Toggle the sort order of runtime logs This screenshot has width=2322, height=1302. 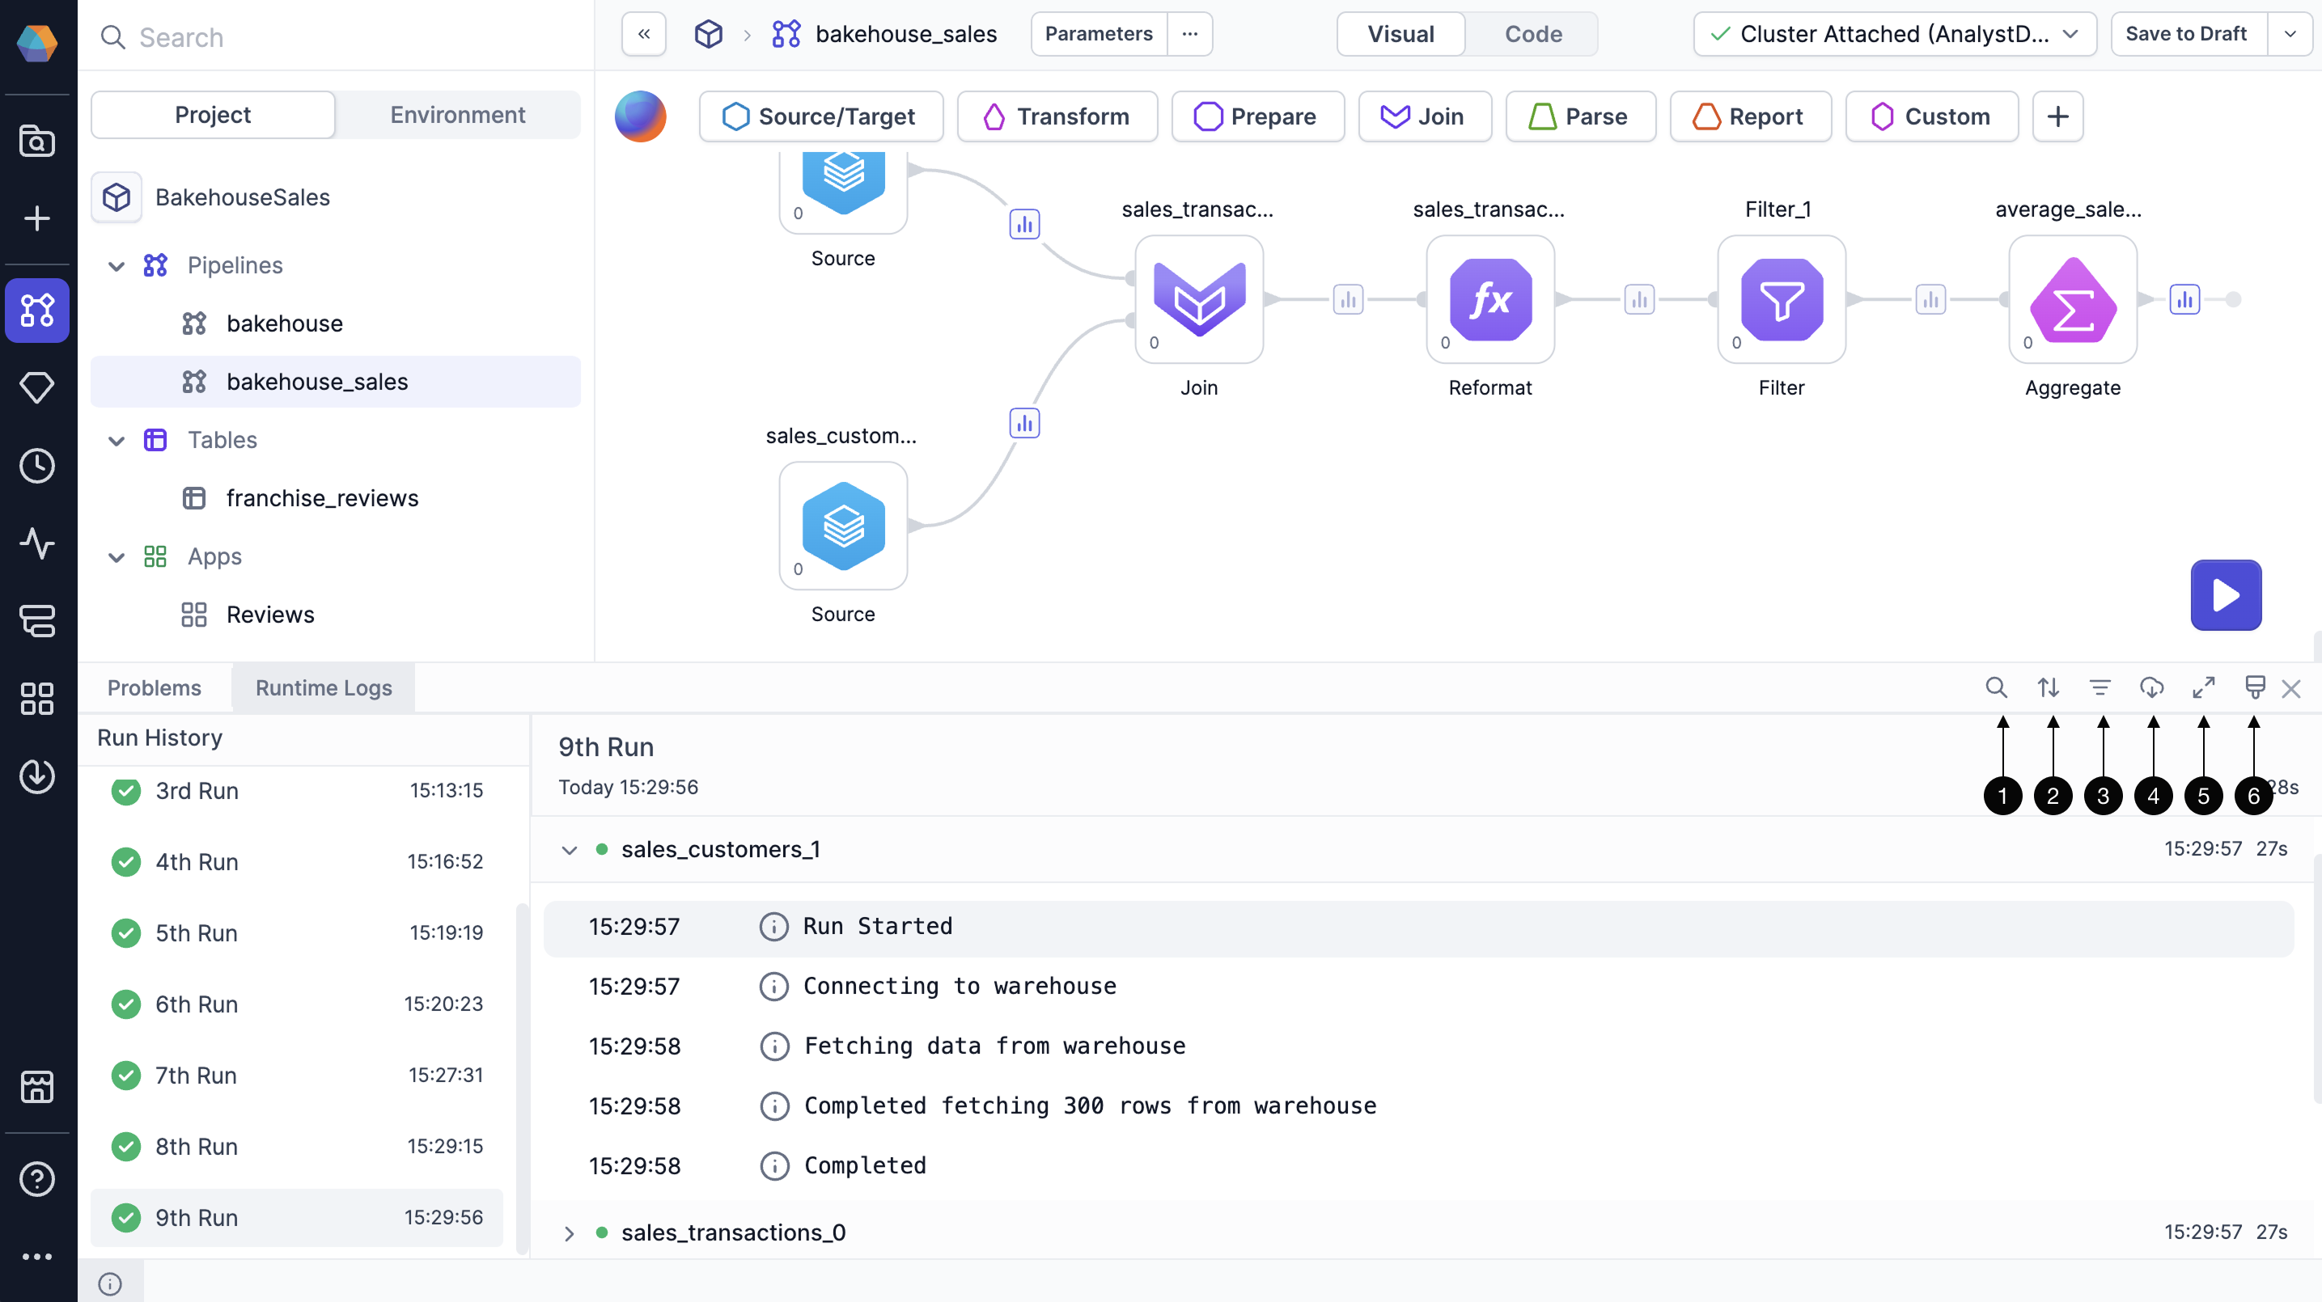[x=2047, y=687]
